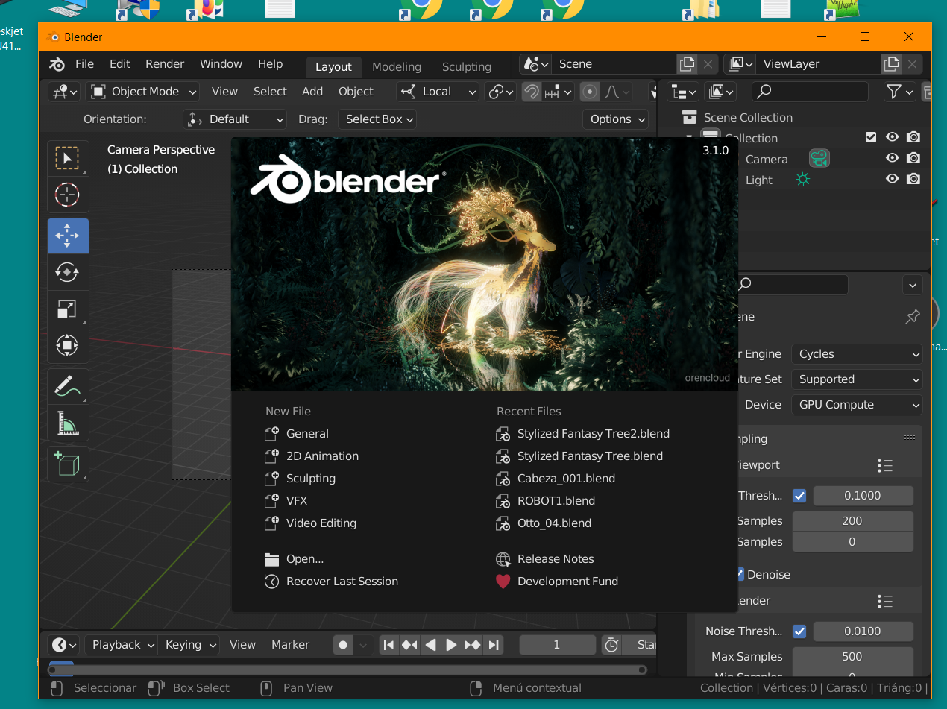Play the animation forward

pos(451,645)
